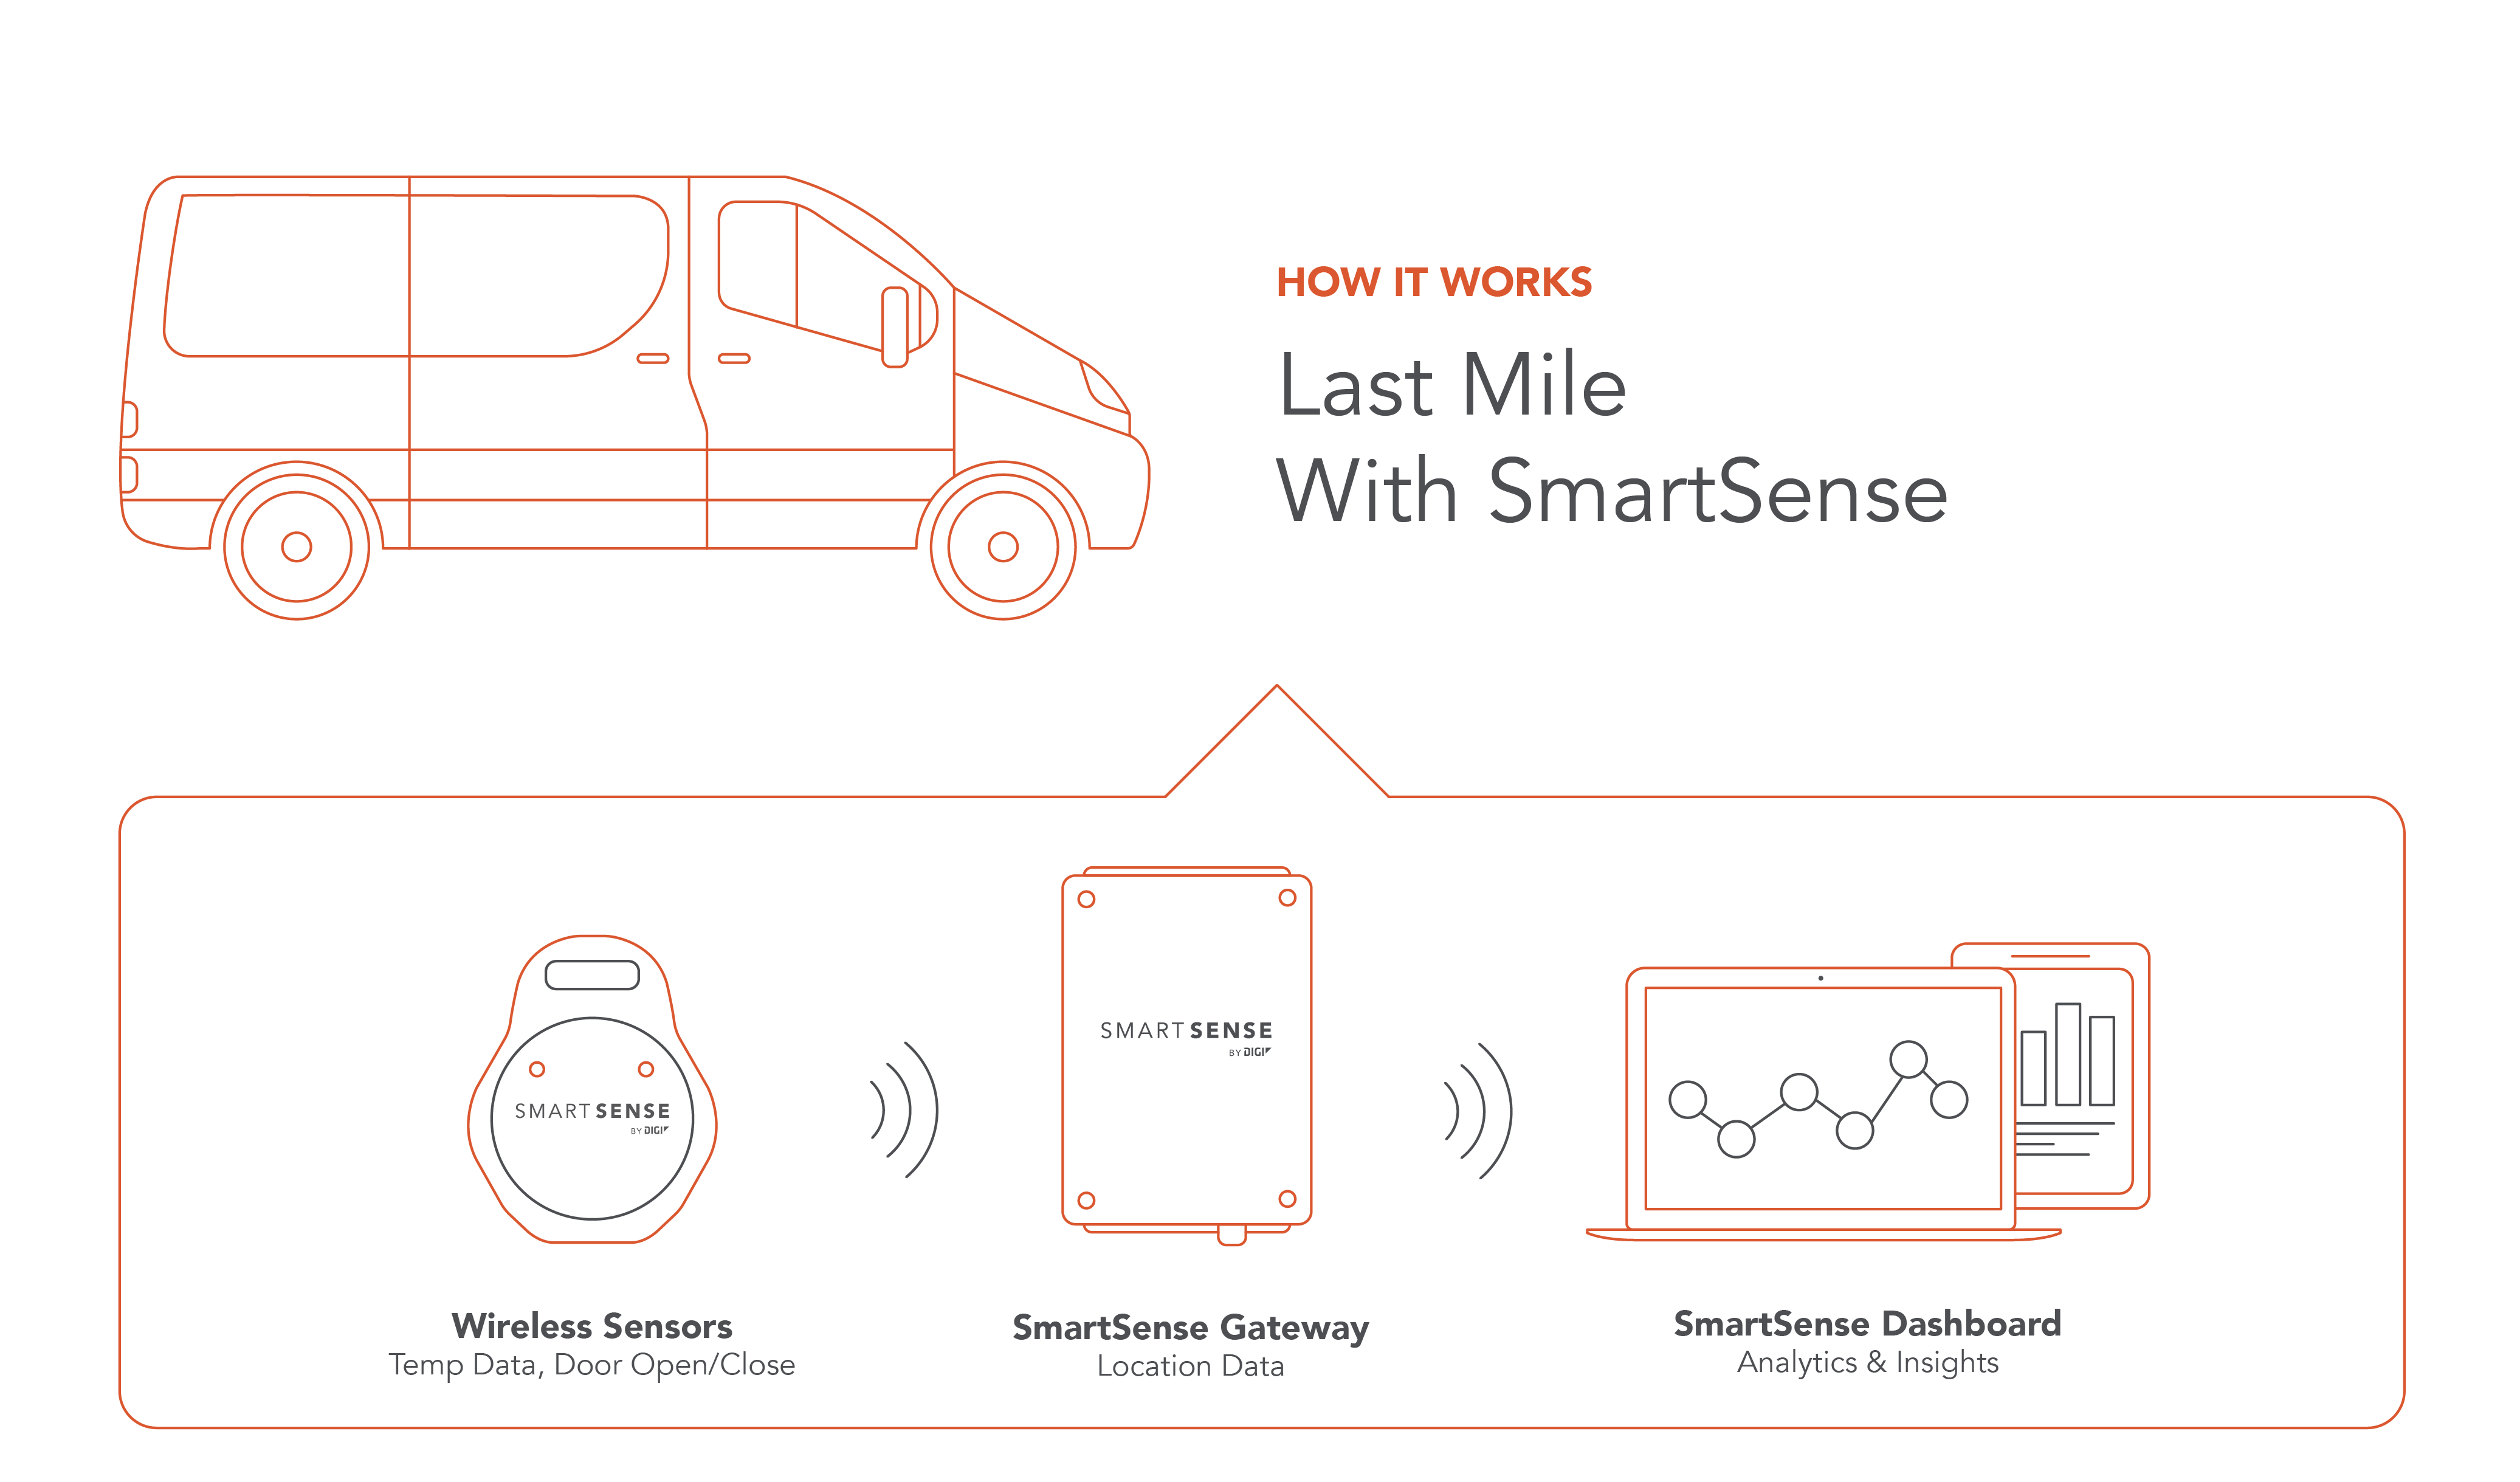
Task: Click the WiFi signal icon near gateway
Action: [1481, 1111]
